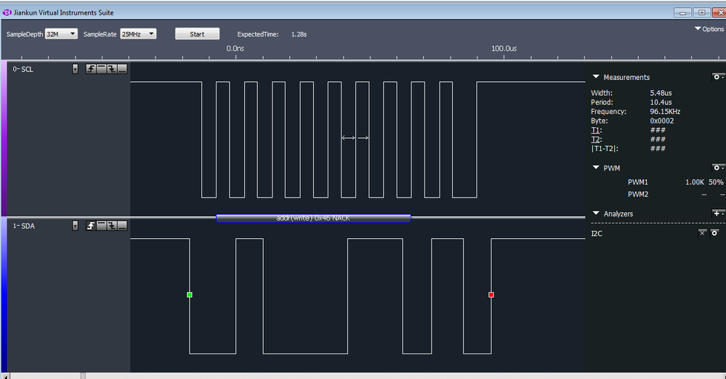Open SampleDepth 32M dropdown

(61, 34)
